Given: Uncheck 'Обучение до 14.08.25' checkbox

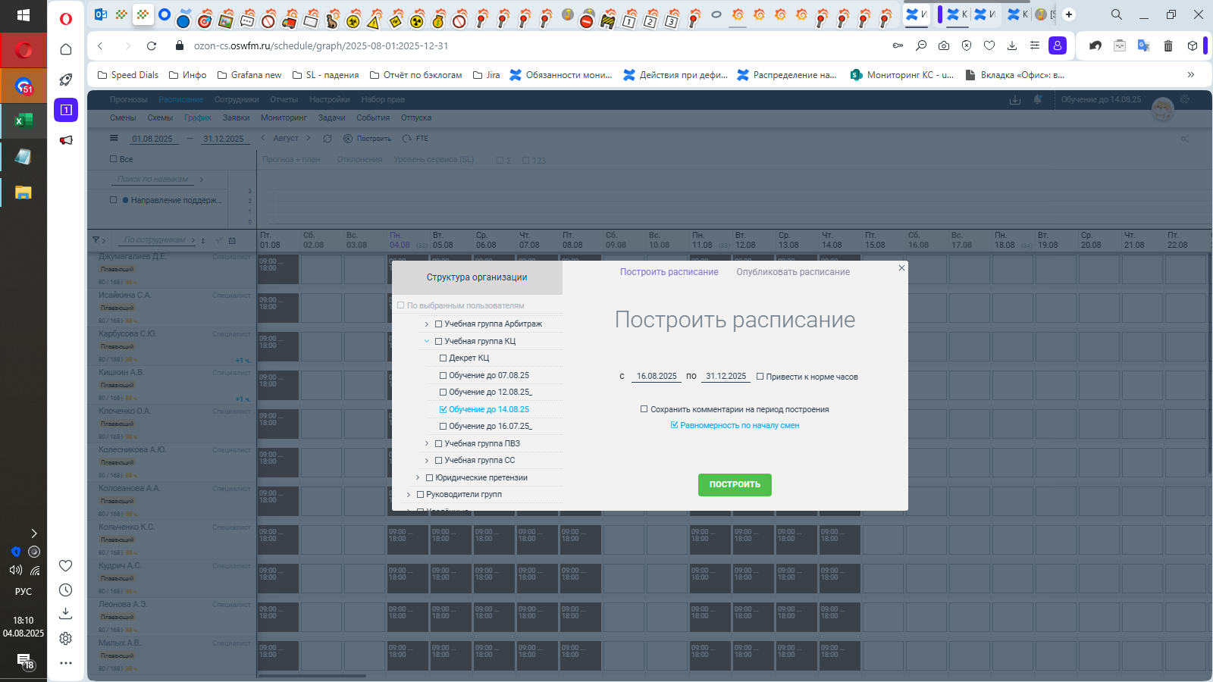Looking at the screenshot, I should 444,409.
